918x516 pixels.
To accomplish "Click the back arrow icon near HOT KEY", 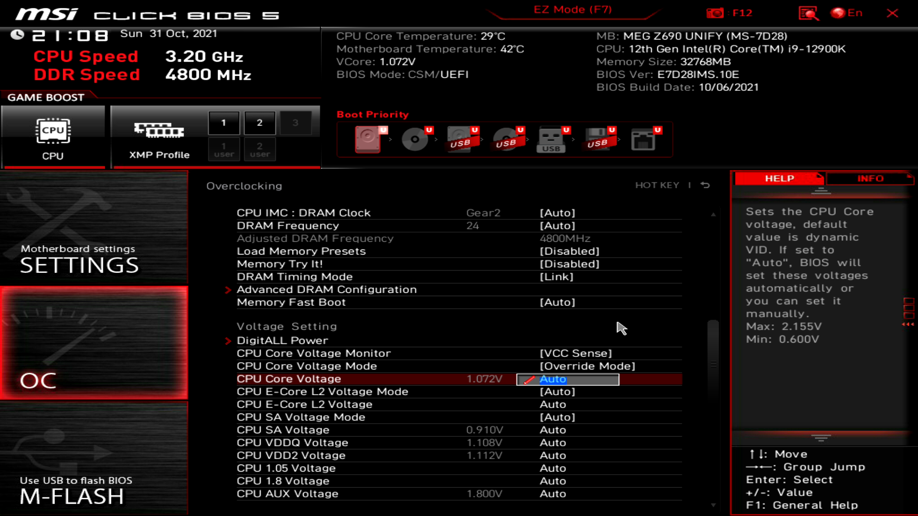I will (x=705, y=185).
